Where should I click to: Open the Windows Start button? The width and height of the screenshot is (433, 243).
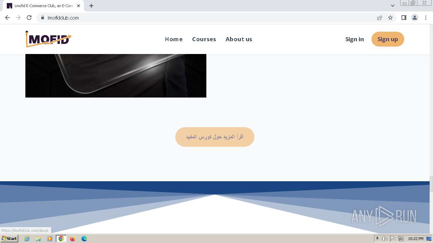pyautogui.click(x=9, y=239)
